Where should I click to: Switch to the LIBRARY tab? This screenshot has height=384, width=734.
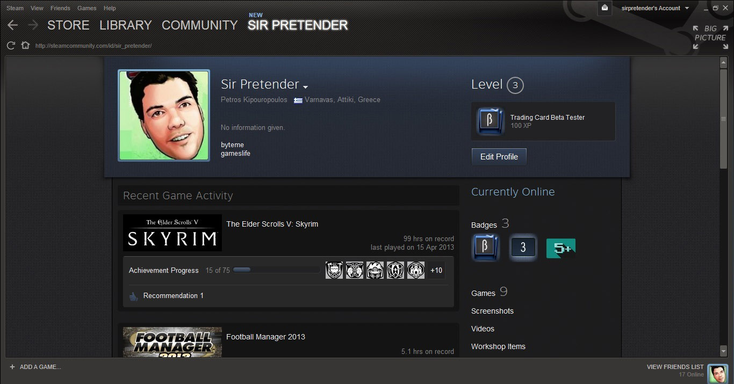(126, 25)
